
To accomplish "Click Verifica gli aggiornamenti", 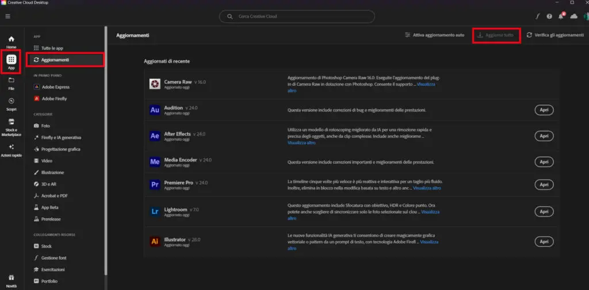I will [x=555, y=35].
